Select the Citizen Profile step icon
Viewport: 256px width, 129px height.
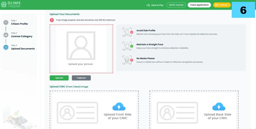6,22
